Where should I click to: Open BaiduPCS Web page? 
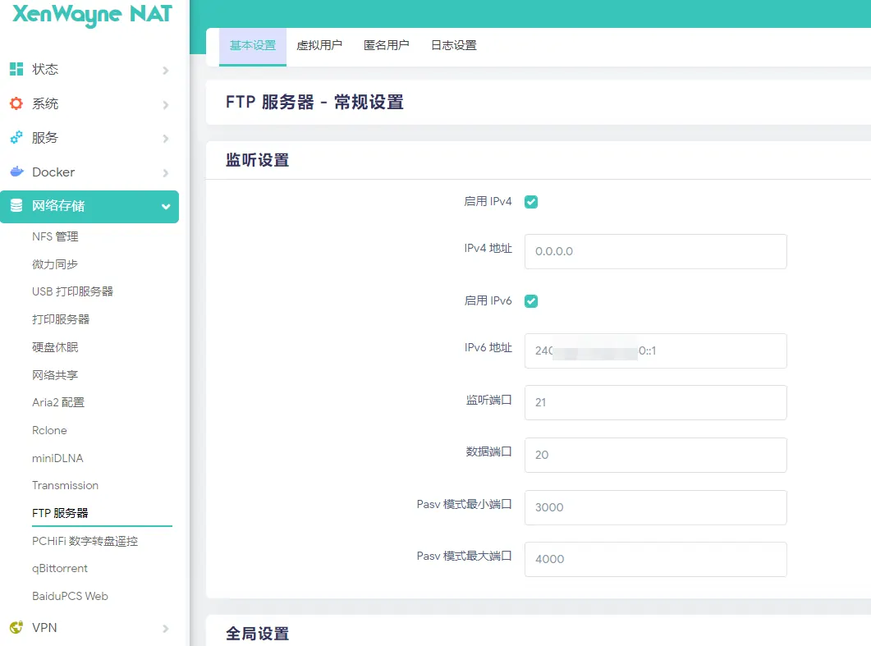(x=70, y=596)
